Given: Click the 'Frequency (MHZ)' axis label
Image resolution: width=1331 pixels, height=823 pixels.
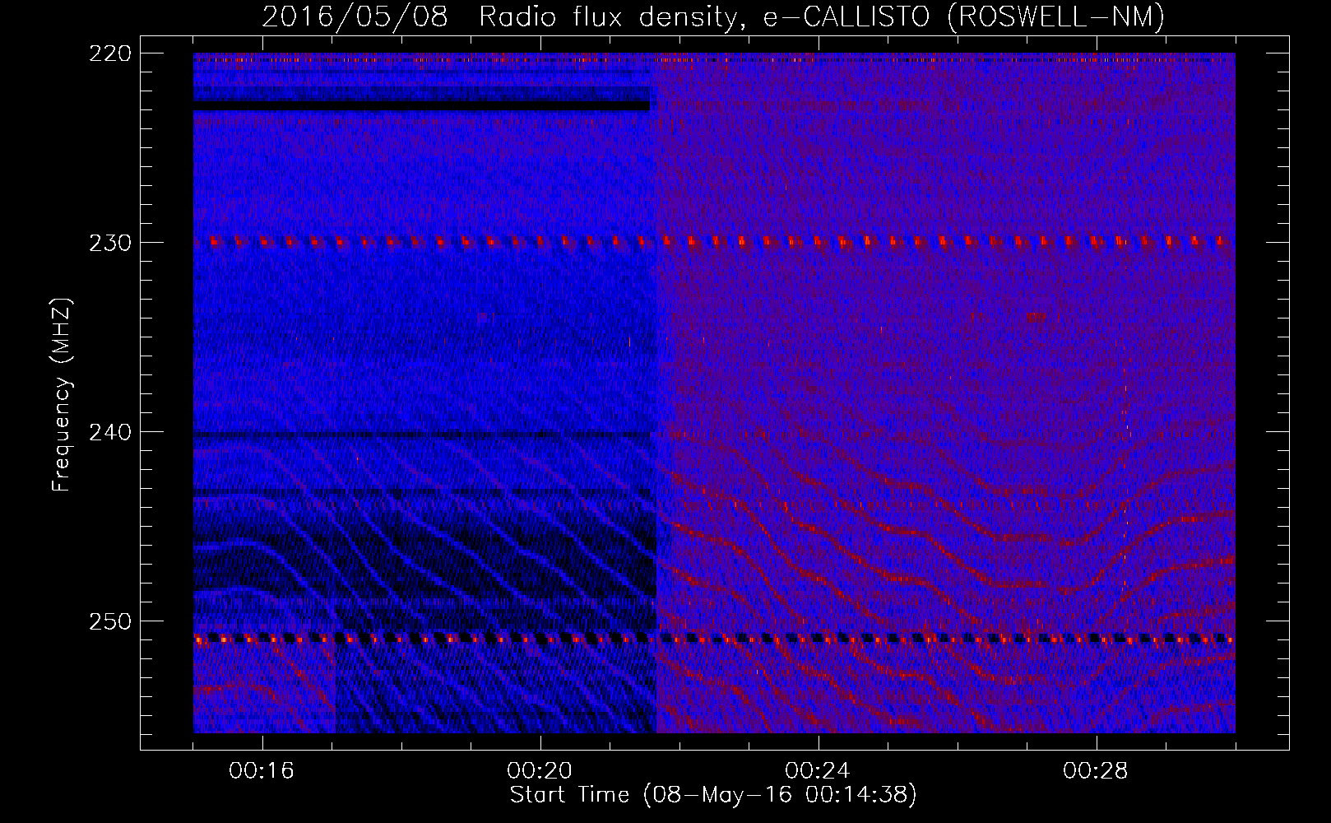Looking at the screenshot, I should coord(62,394).
